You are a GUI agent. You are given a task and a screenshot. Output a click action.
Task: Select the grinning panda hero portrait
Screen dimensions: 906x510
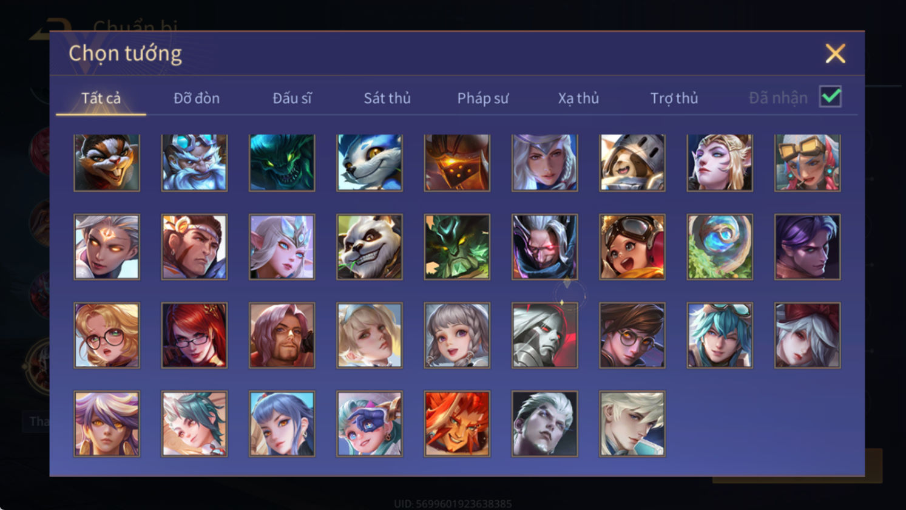tap(370, 247)
